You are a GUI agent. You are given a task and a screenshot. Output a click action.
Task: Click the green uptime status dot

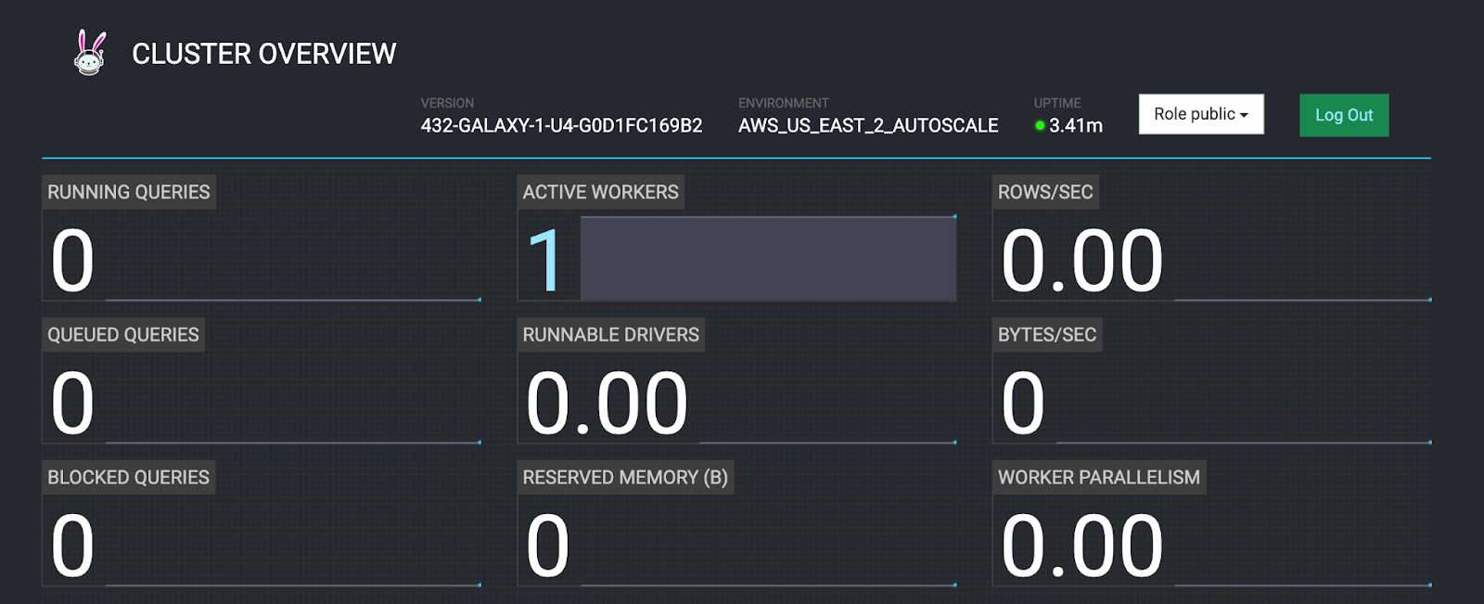[x=1040, y=125]
